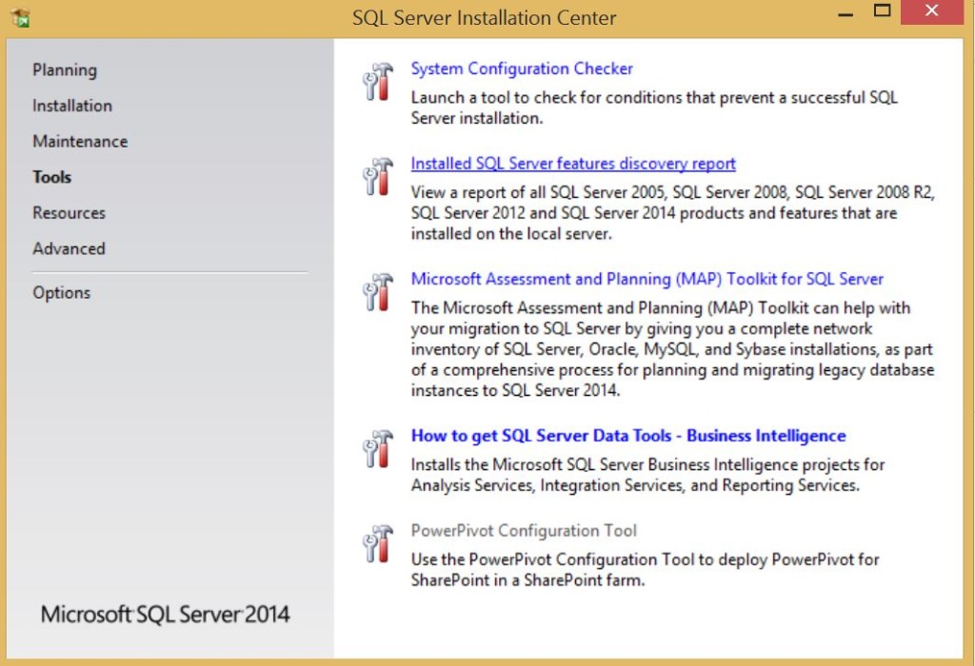975x666 pixels.
Task: Click the text 'Use the PowerPivot Configuration Tool to deploy'
Action: (645, 570)
